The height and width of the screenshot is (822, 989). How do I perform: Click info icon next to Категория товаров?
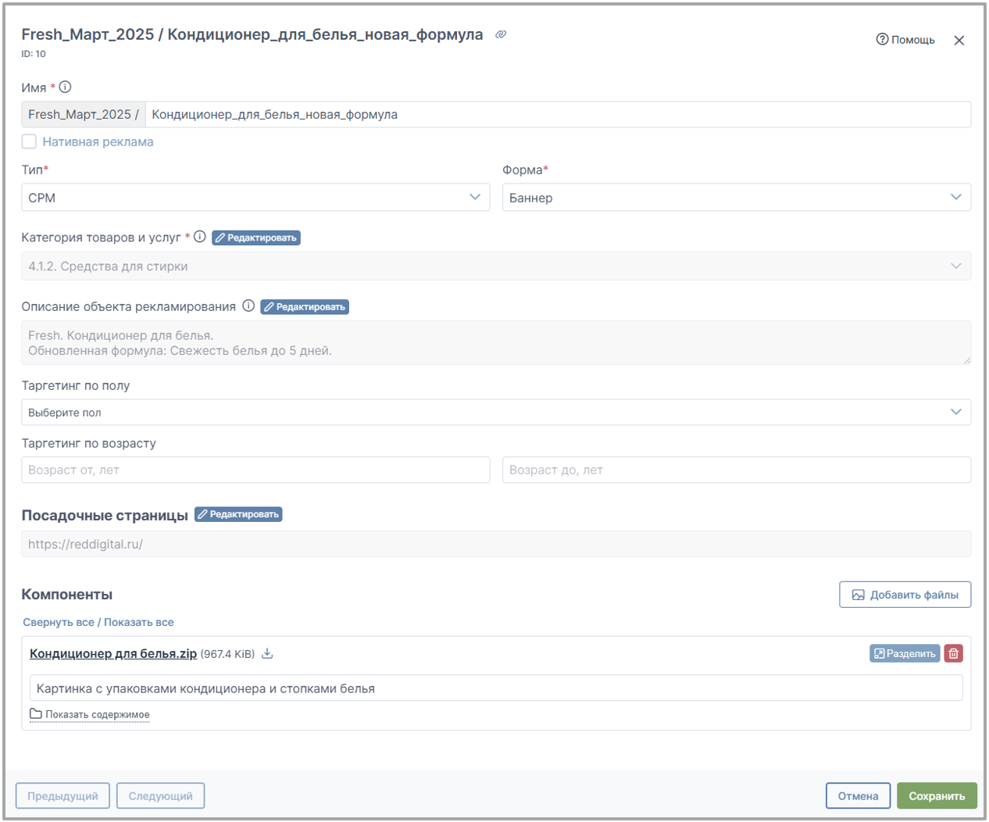point(200,237)
